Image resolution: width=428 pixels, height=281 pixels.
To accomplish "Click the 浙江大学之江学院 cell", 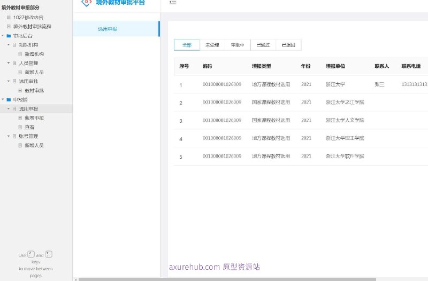I will pyautogui.click(x=345, y=102).
